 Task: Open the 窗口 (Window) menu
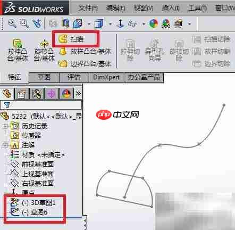pyautogui.click(x=225, y=8)
